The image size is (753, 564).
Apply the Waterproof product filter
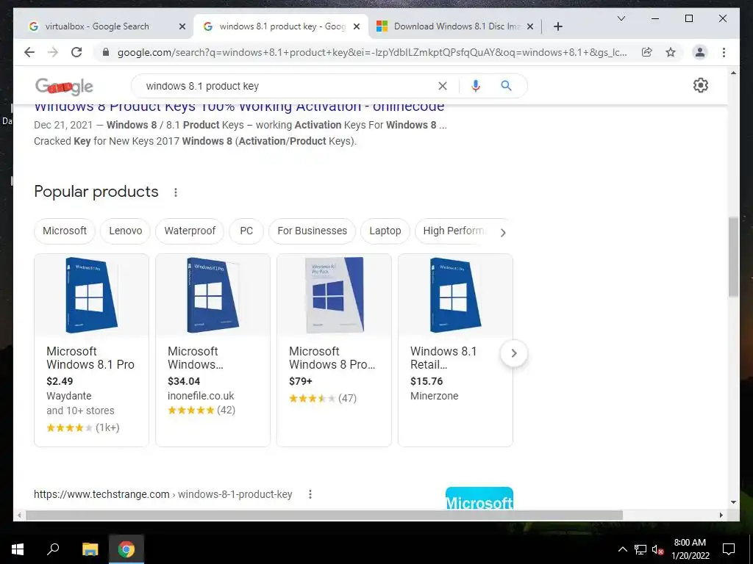[x=190, y=231]
